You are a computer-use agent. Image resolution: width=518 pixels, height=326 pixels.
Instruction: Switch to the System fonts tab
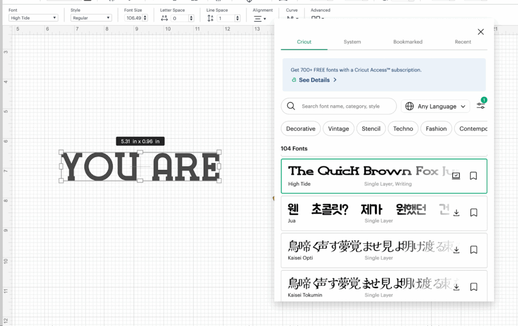352,42
